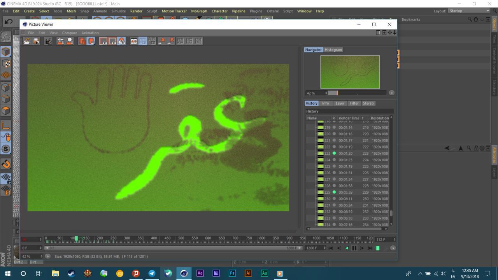Image resolution: width=498 pixels, height=280 pixels.
Task: Select the Make Editable cube icon in left palette
Action: (6, 51)
